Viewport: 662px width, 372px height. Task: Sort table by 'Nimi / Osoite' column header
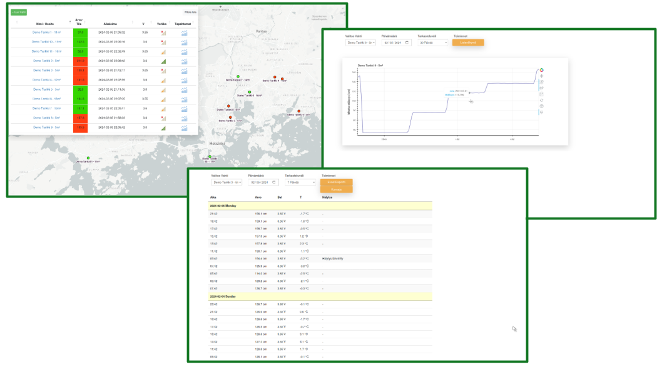44,24
